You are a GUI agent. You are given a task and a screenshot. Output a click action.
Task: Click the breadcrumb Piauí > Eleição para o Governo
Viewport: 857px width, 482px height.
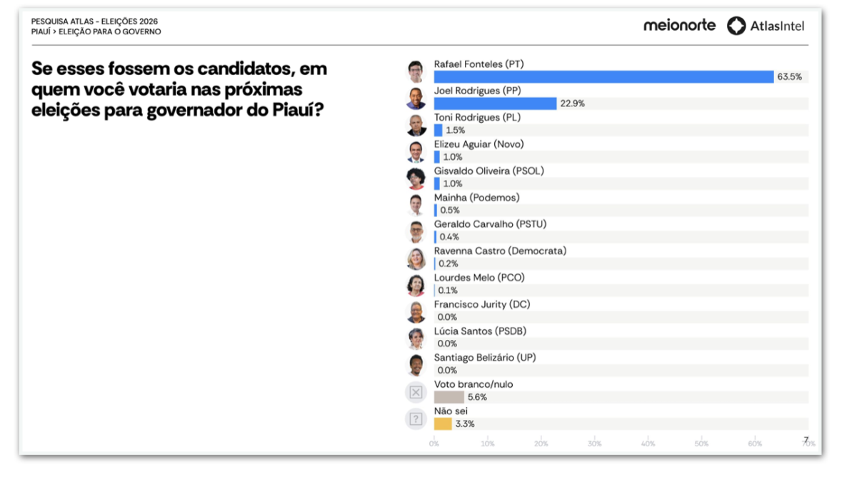point(96,32)
